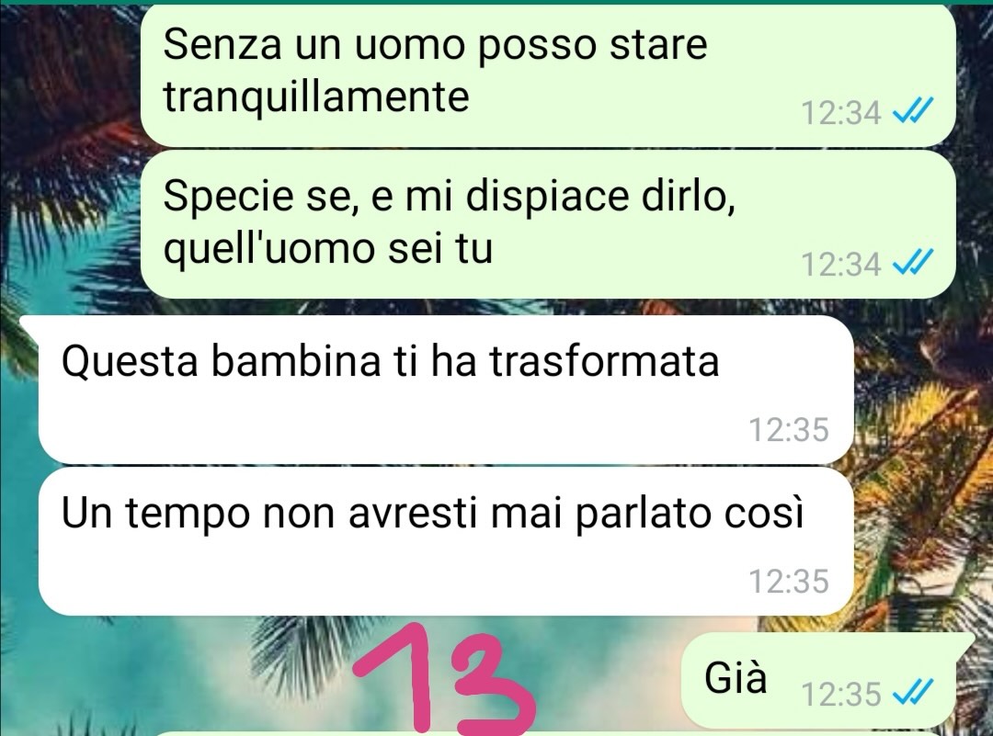This screenshot has height=736, width=993.
Task: Click the word 'trasformata' in received message
Action: click(x=605, y=361)
